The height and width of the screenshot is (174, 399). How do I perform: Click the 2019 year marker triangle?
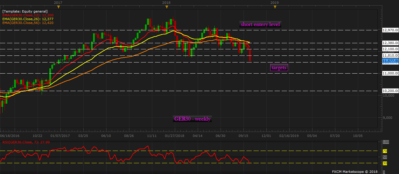(x=275, y=7)
